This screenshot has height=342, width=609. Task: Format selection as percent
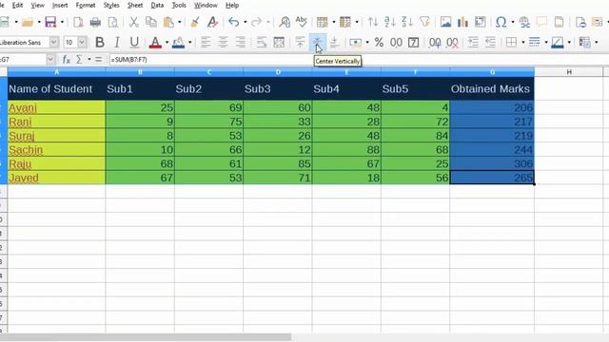tap(379, 42)
